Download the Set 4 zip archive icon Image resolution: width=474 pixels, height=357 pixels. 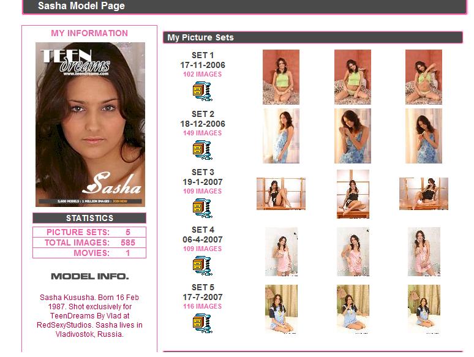tap(202, 265)
